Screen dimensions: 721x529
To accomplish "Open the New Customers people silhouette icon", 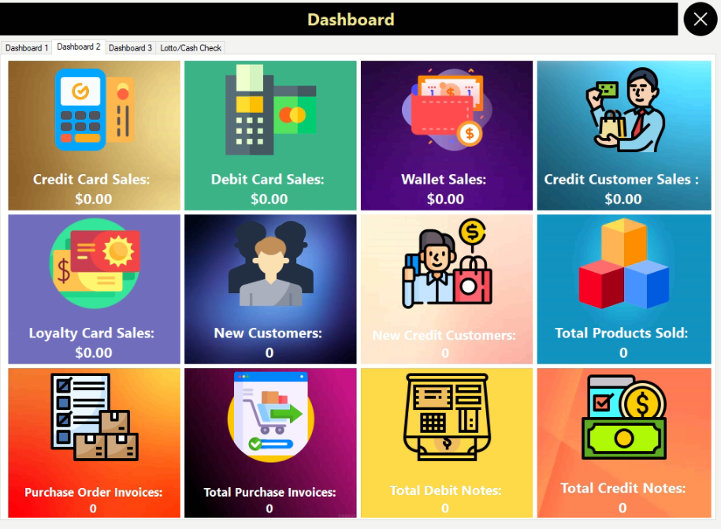I will [270, 263].
